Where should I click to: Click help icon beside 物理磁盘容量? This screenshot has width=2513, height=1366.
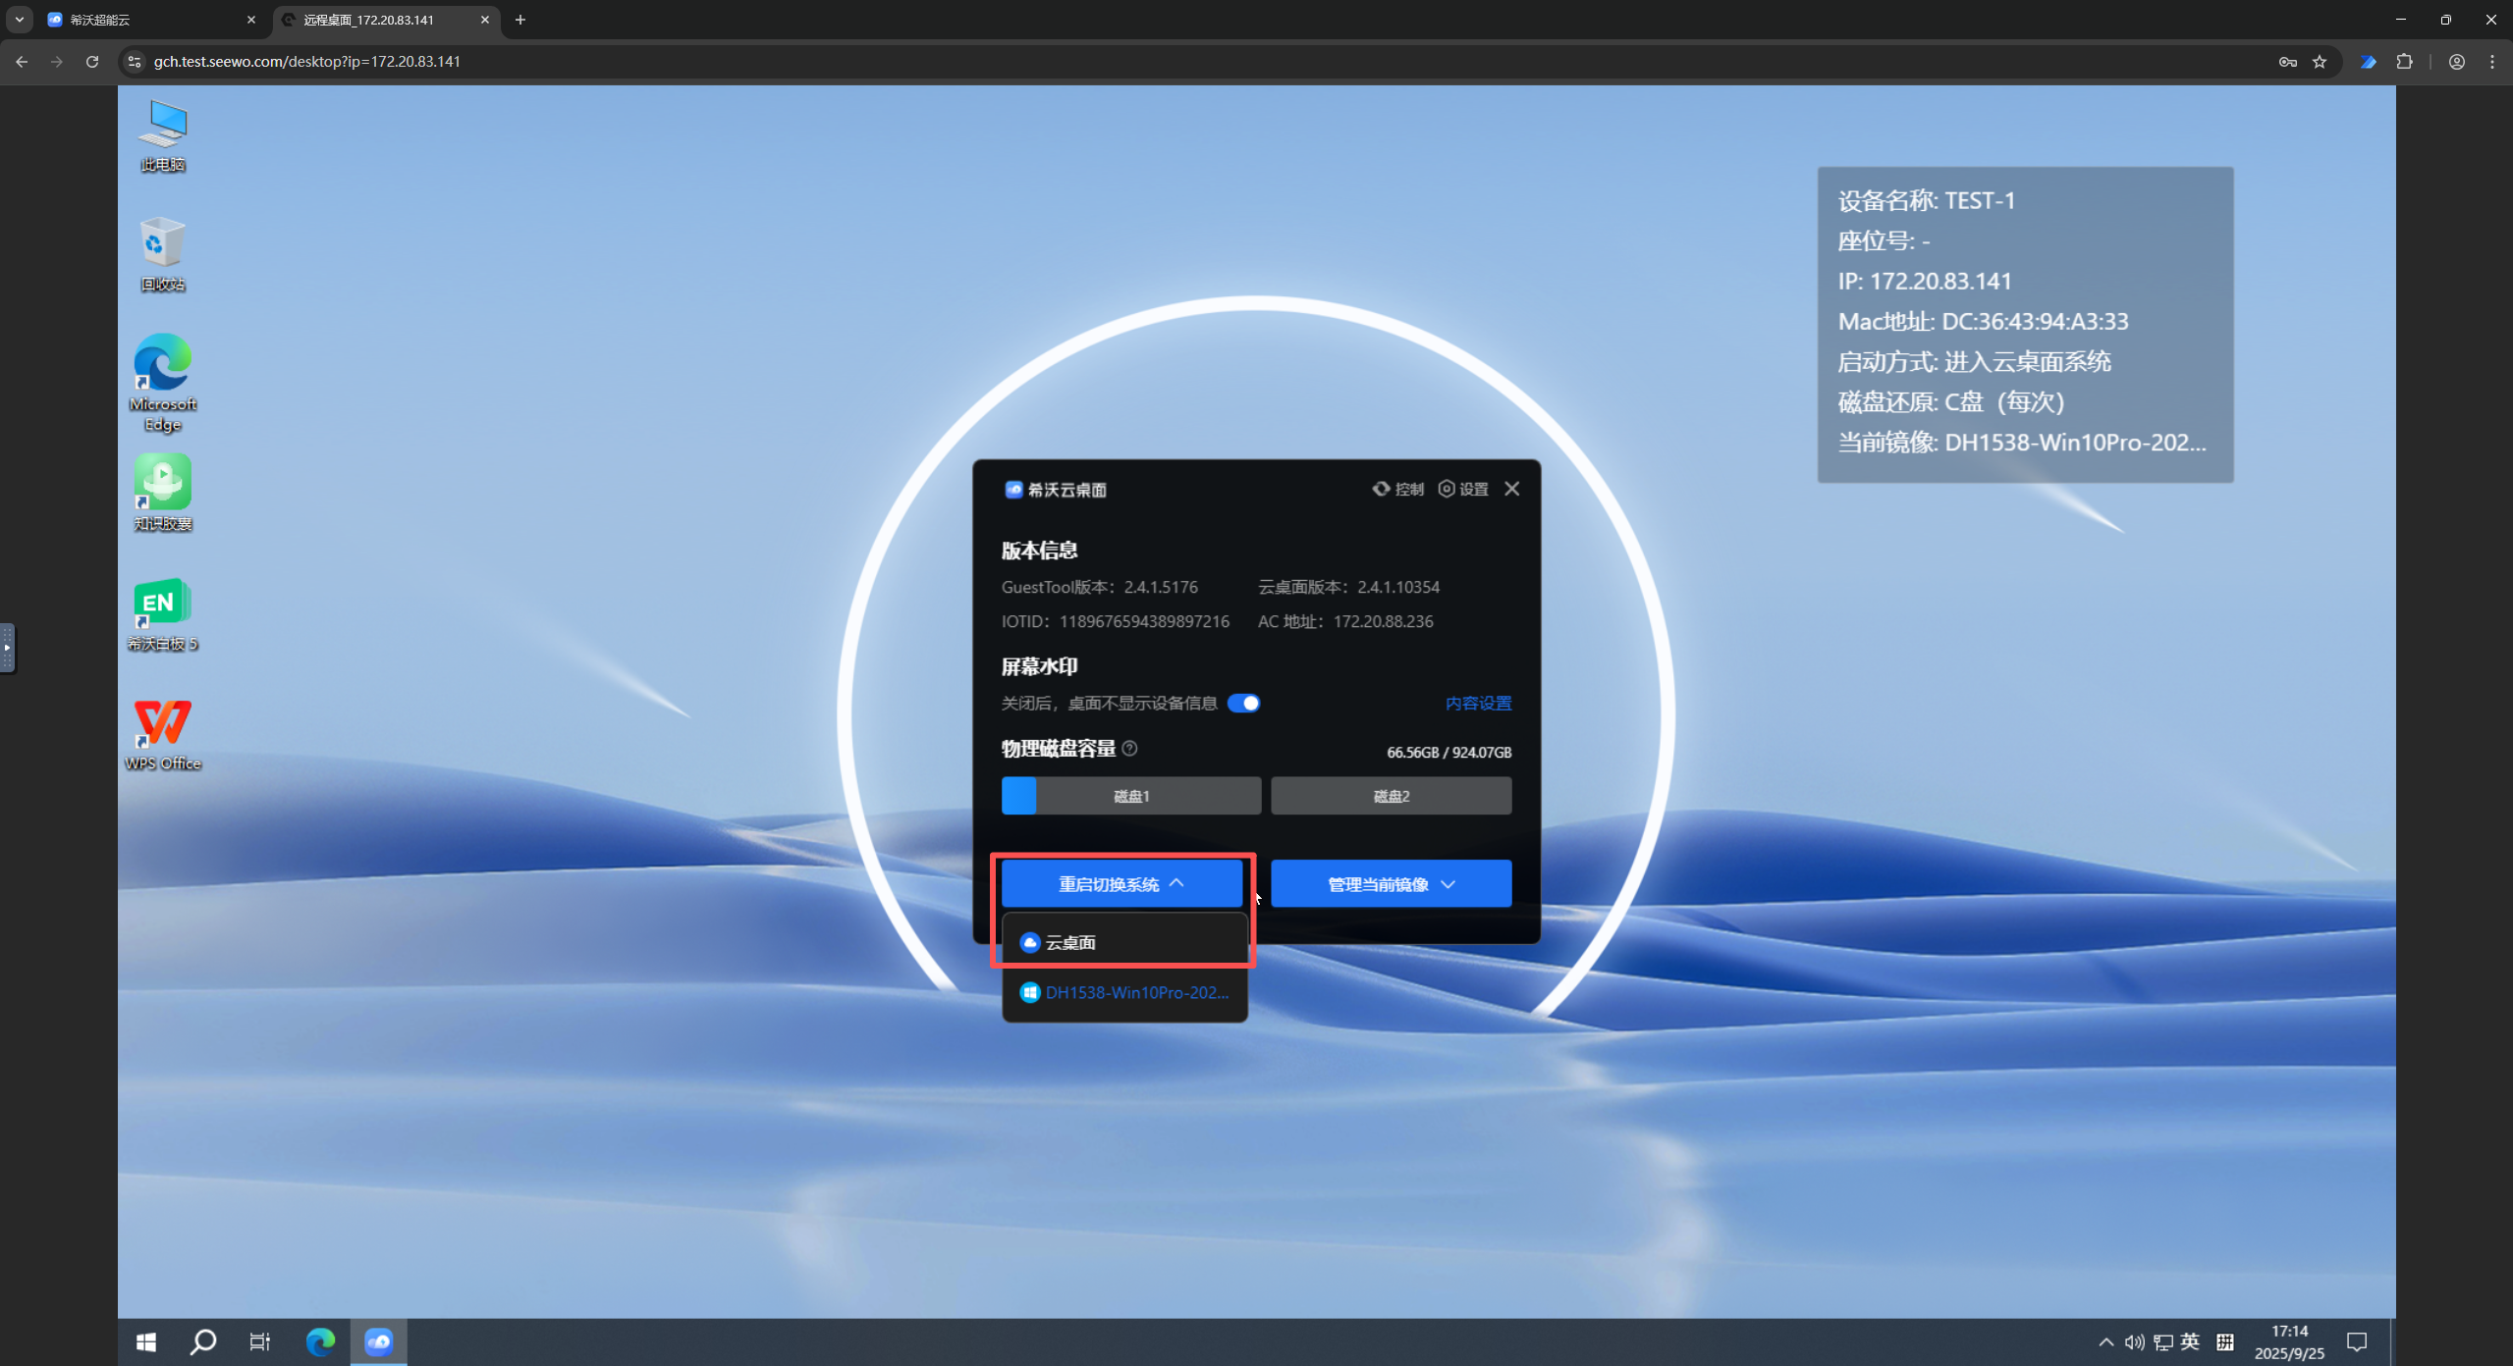click(x=1129, y=749)
